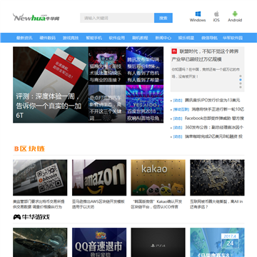Open the Luckin Coffee funding news link
The width and height of the screenshot is (257, 257).
coord(214,136)
